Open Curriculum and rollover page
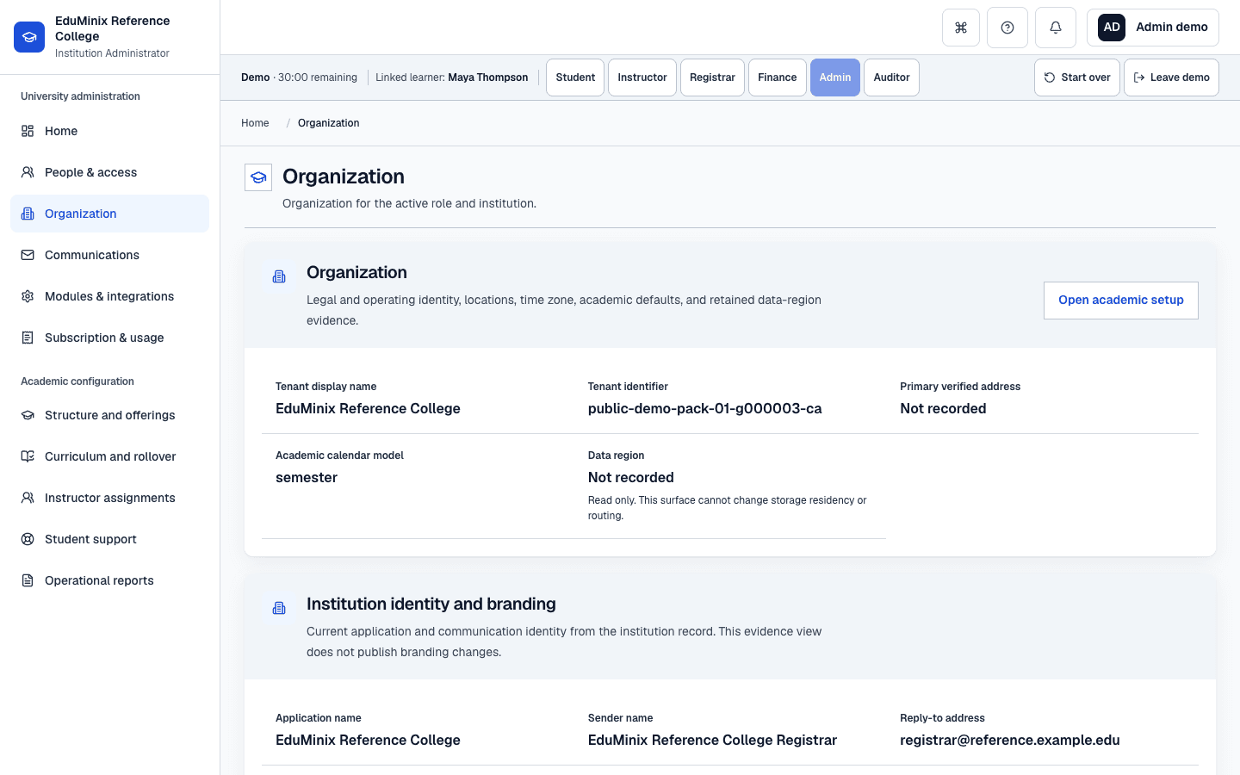1240x775 pixels. pos(109,456)
